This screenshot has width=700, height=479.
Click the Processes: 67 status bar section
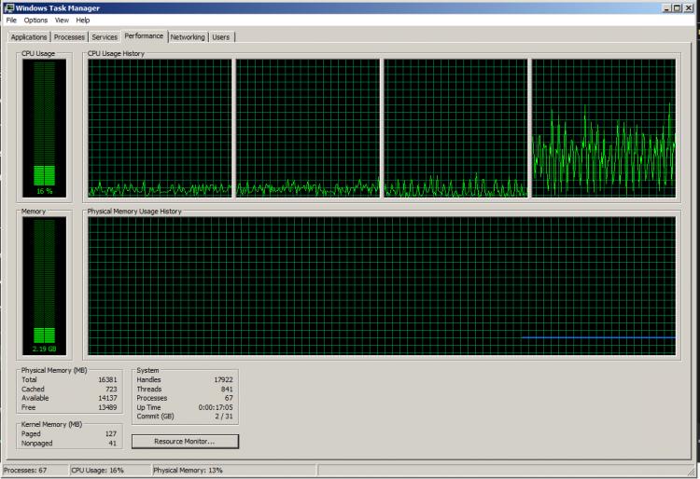point(35,471)
